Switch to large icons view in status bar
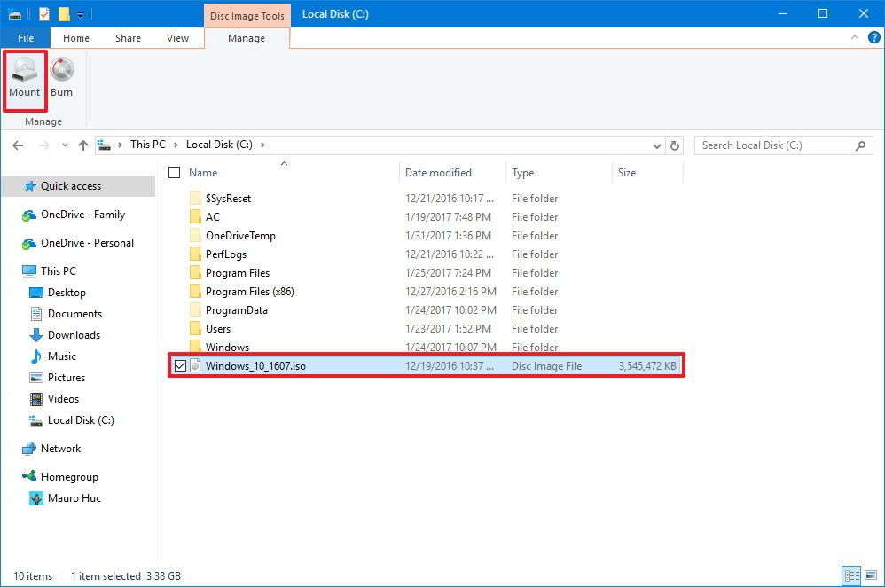 [x=870, y=575]
